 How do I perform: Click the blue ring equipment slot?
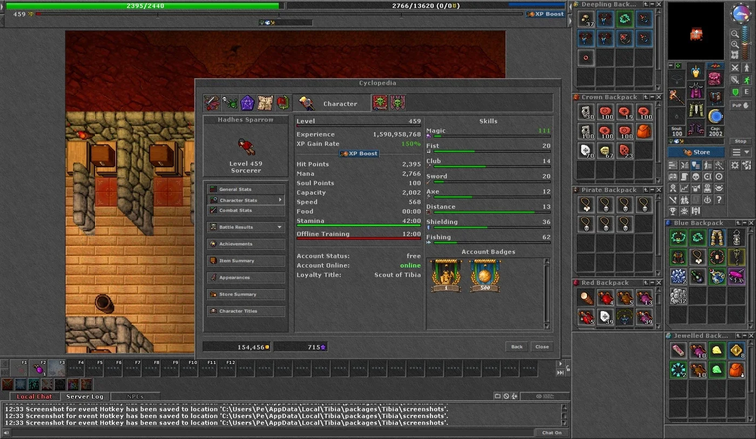click(x=715, y=116)
